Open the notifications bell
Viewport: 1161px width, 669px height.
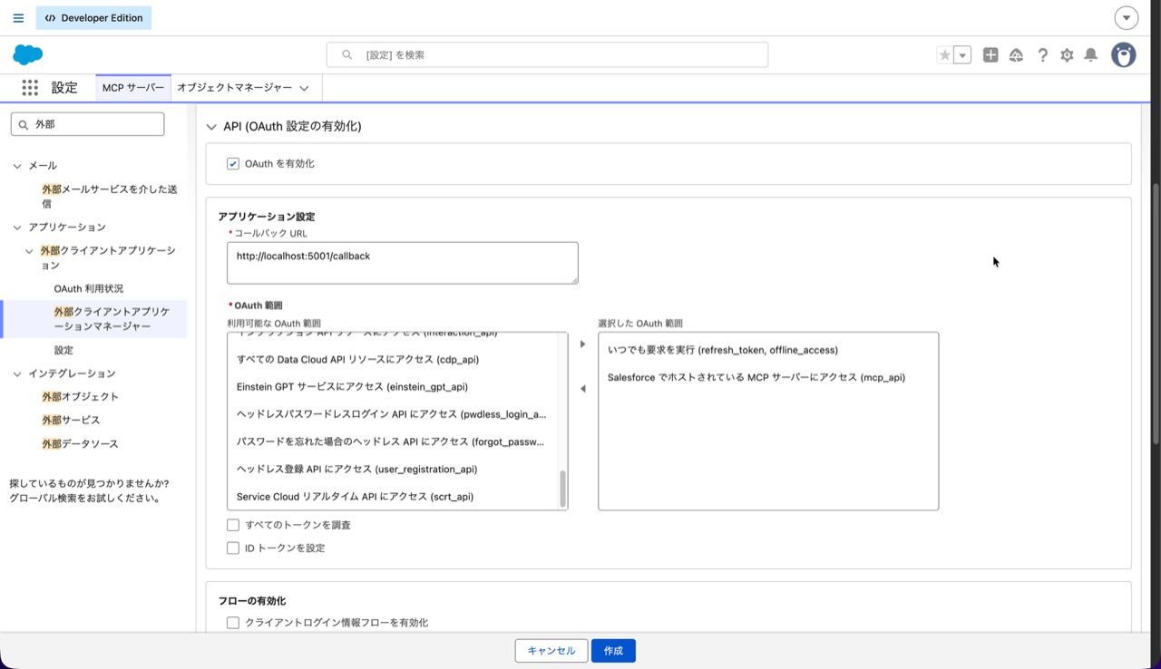point(1091,55)
